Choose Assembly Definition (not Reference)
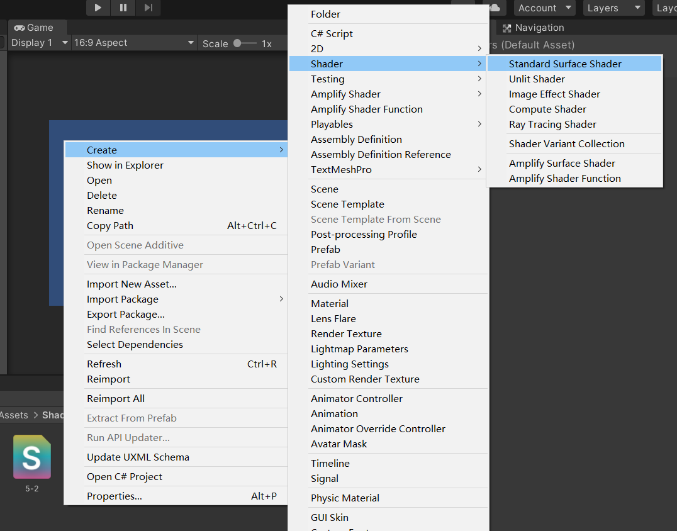677x531 pixels. click(x=389, y=140)
